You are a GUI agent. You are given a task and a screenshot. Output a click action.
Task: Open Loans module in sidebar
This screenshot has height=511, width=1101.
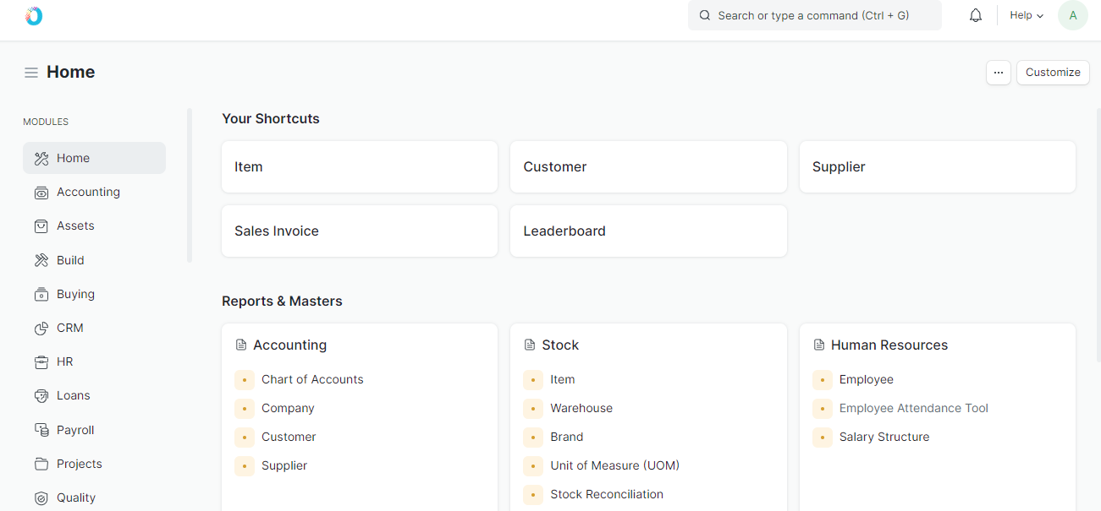tap(73, 395)
